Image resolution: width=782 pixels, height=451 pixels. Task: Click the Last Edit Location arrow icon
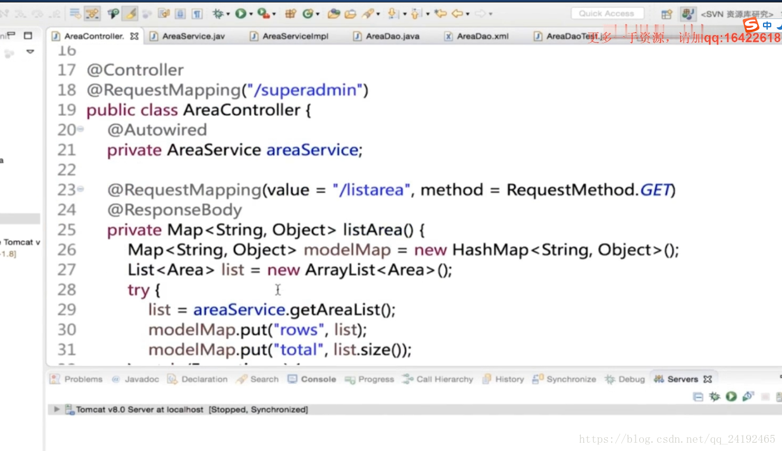pos(440,13)
